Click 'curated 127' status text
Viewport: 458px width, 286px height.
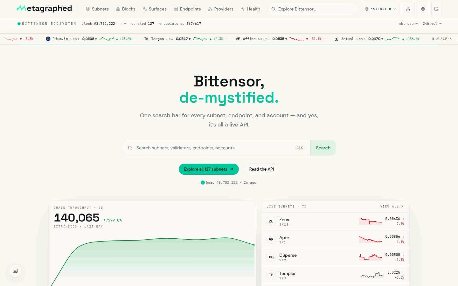pyautogui.click(x=143, y=24)
